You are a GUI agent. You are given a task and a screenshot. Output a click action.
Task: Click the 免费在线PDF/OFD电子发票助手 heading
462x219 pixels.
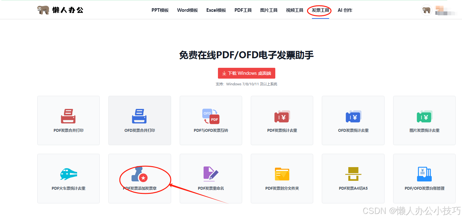[x=246, y=55]
